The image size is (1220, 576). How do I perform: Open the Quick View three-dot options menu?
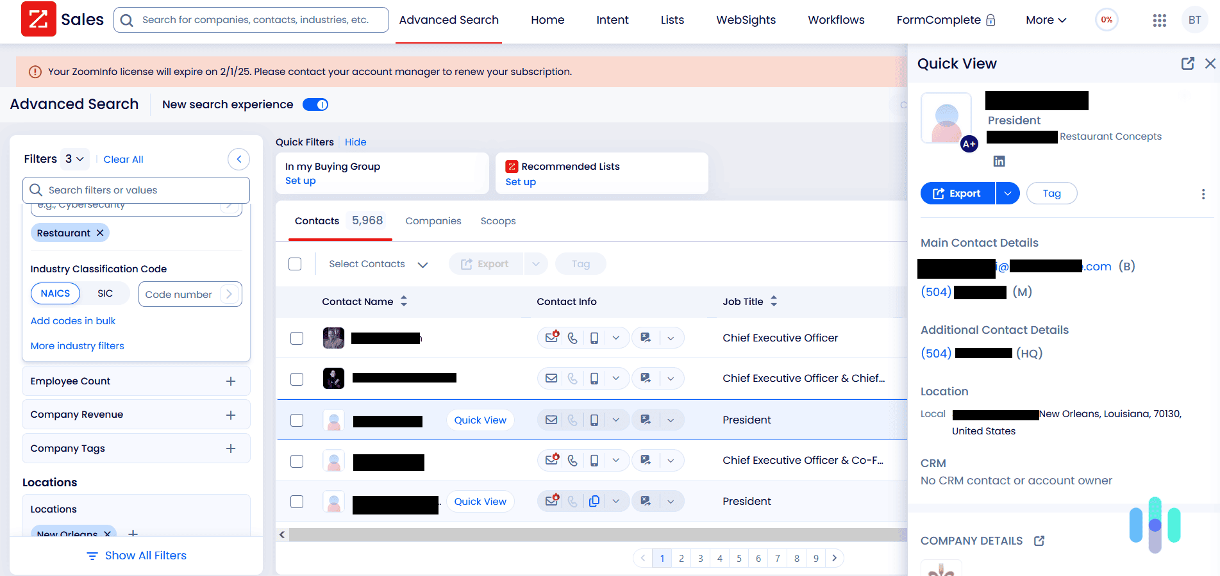click(x=1203, y=193)
